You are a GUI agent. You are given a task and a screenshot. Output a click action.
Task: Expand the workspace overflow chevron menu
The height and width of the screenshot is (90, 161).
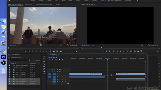138,0
